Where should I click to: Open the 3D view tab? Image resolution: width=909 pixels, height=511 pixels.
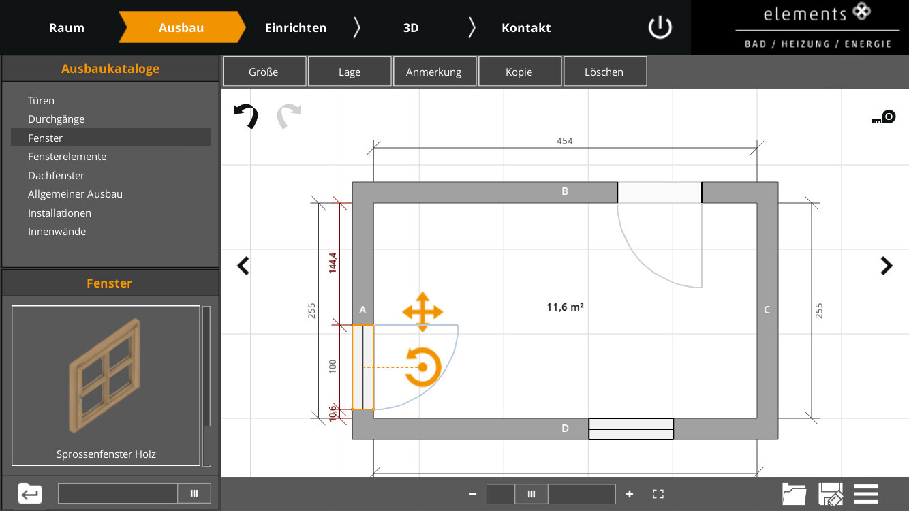(411, 28)
